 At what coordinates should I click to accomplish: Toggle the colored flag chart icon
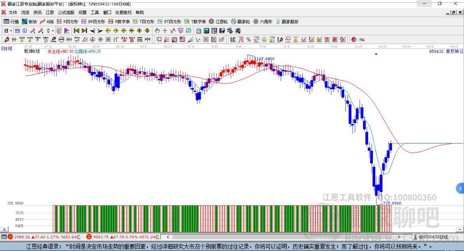(x=67, y=31)
